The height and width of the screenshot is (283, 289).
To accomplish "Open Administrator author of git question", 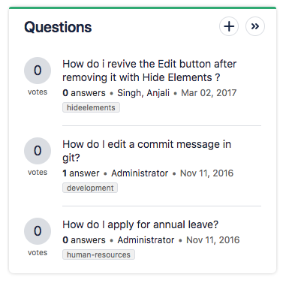I will coord(140,173).
